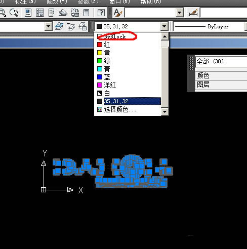
Task: Click the properties palette grip handle
Action: (x=191, y=63)
